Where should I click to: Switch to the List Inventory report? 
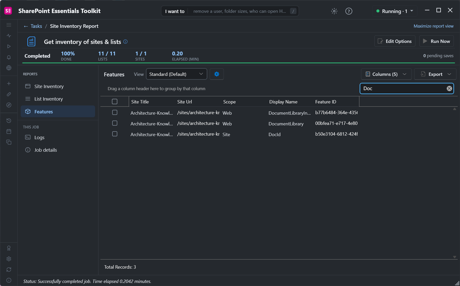coord(58,99)
